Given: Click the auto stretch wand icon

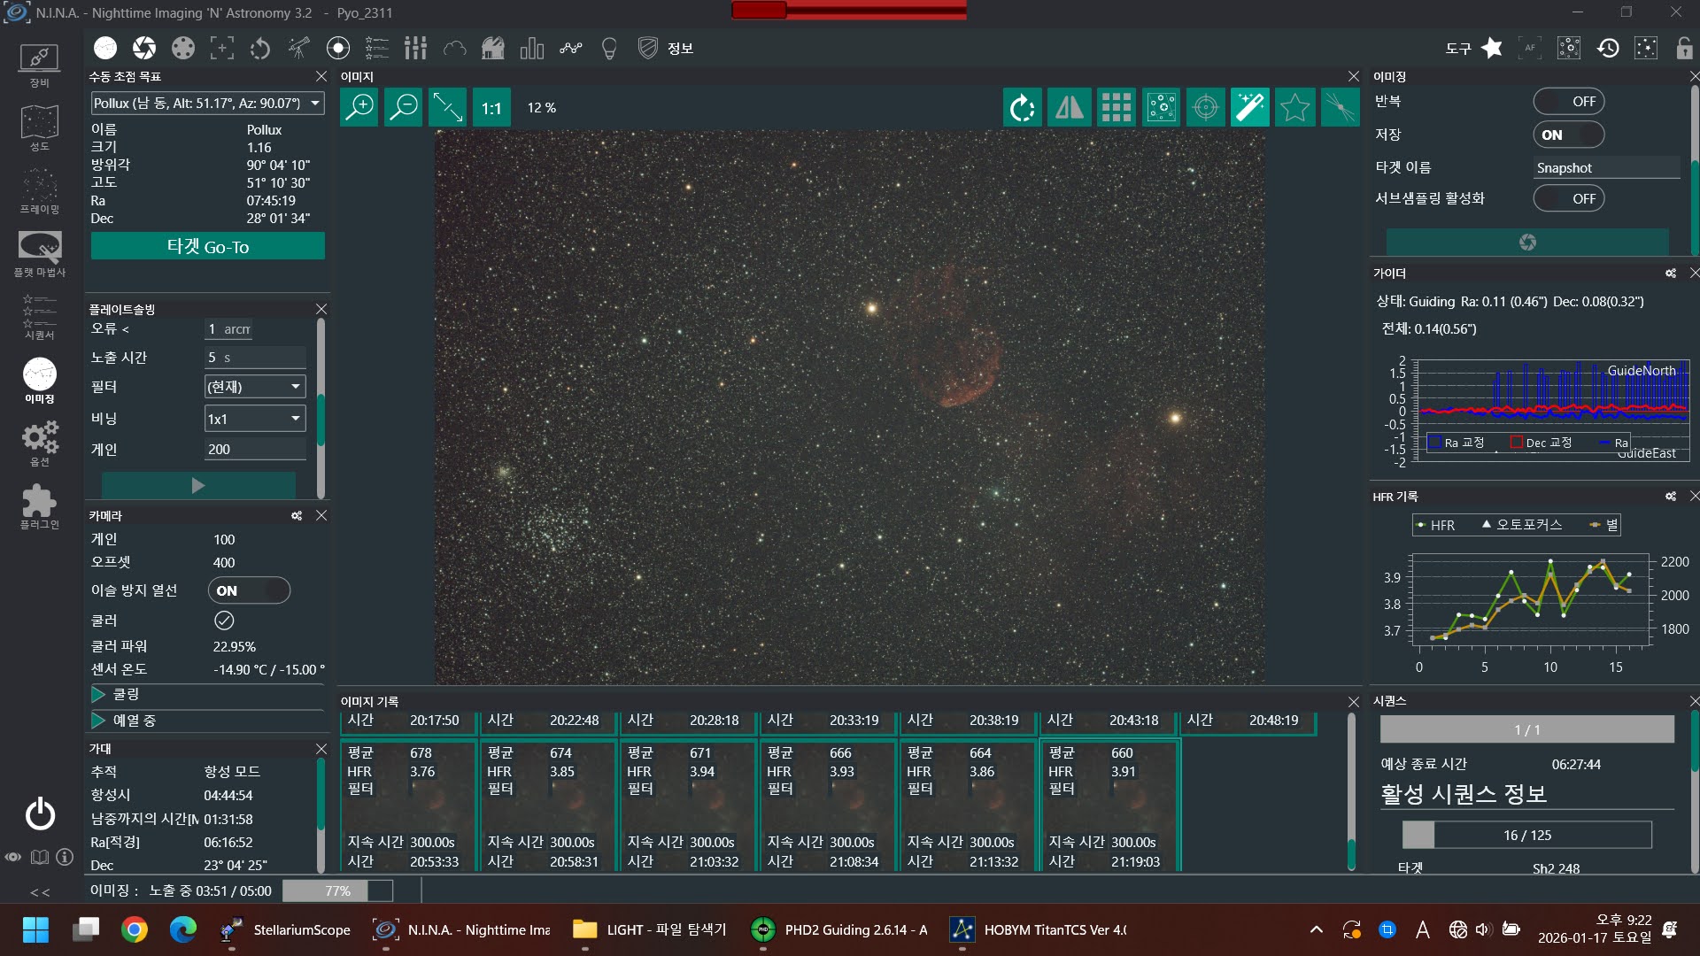Looking at the screenshot, I should [x=1249, y=108].
